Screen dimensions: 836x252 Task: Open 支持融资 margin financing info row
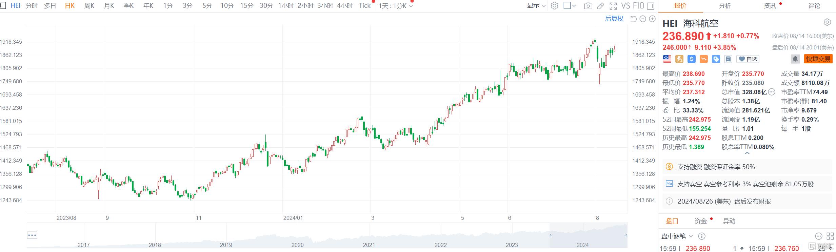(x=747, y=167)
